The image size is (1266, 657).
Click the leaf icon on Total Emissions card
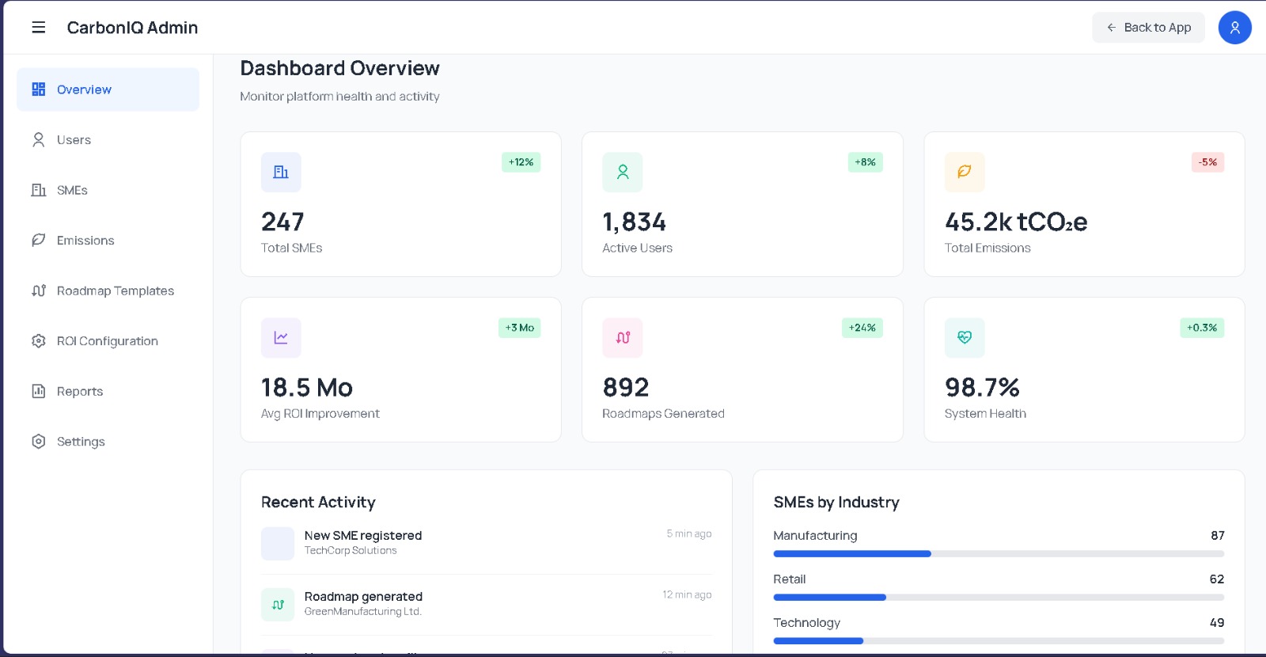click(x=965, y=172)
